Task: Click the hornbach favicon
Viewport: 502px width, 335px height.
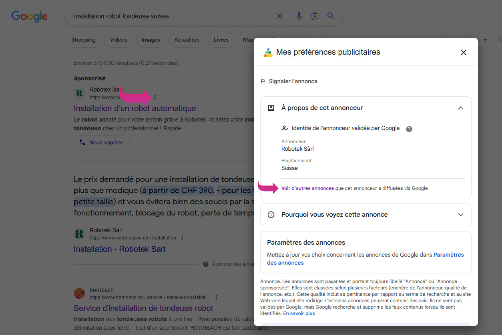Action: (79, 293)
